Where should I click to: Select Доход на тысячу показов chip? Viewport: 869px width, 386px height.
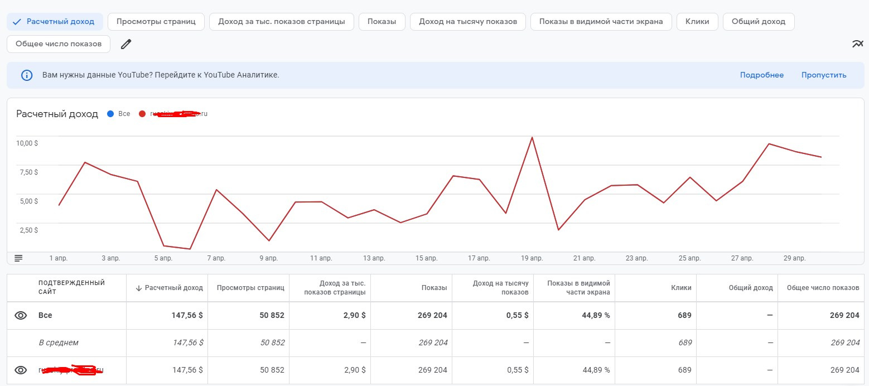coord(472,22)
